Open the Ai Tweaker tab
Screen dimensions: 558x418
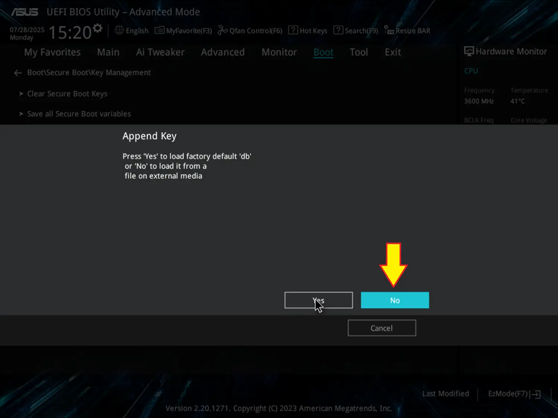tap(160, 52)
